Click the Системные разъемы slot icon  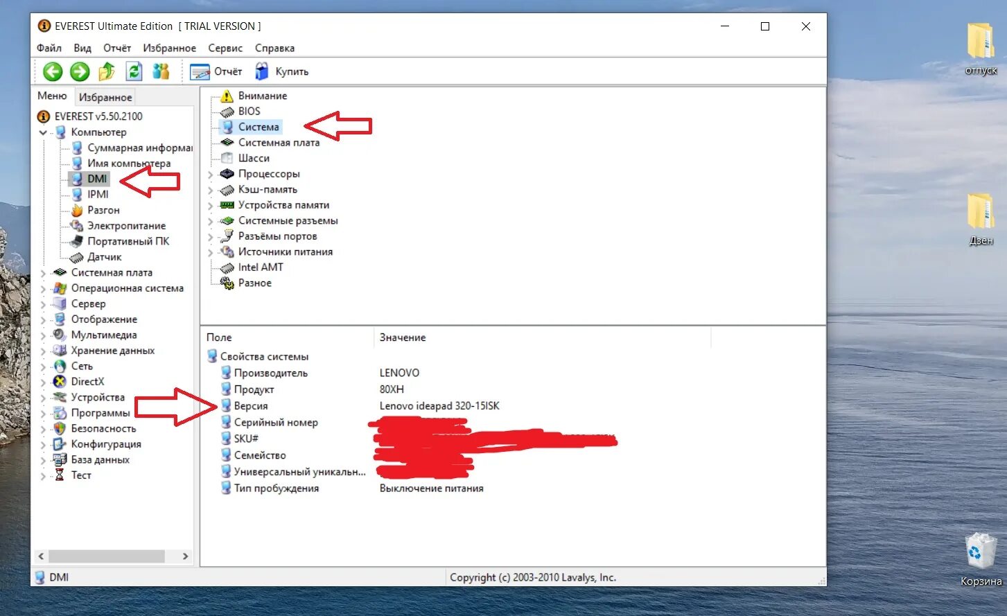(x=227, y=221)
